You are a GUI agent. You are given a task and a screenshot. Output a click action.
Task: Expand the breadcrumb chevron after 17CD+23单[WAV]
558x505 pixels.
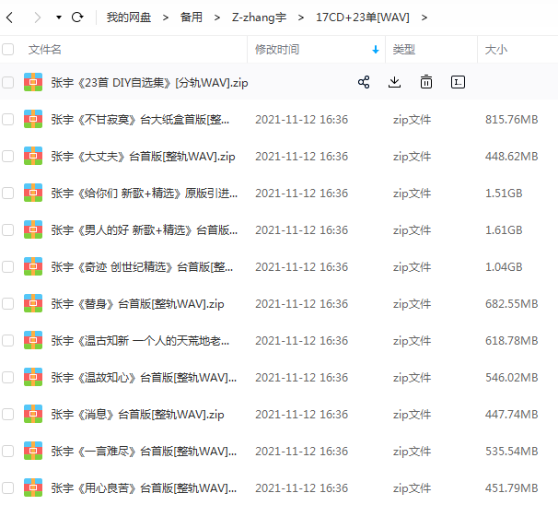coord(424,18)
